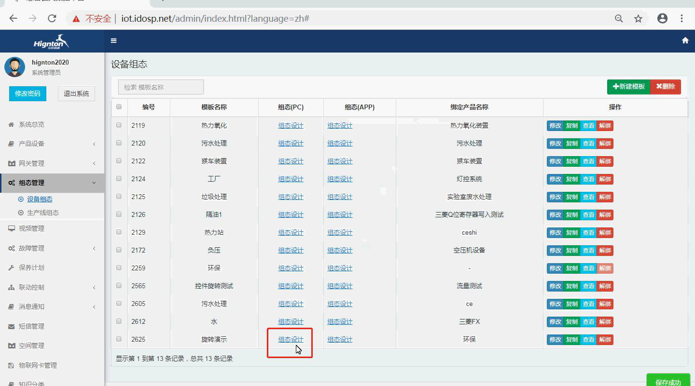
Task: Open 组态设计 PC link for 旋转演示
Action: pyautogui.click(x=290, y=339)
